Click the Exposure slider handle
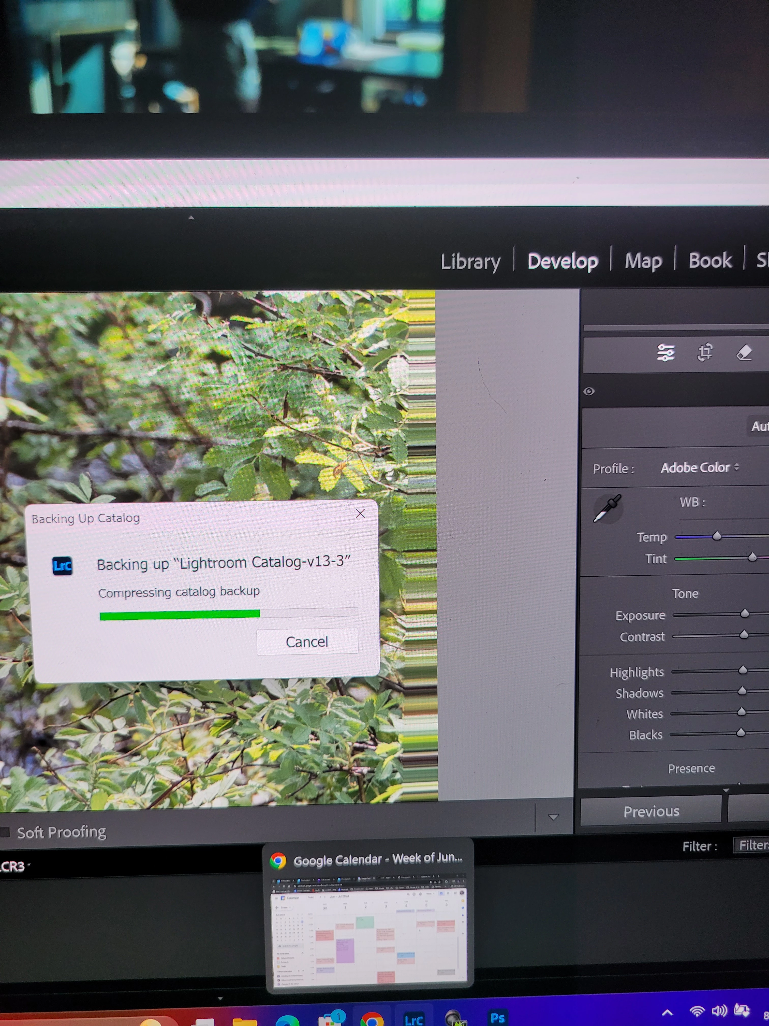Viewport: 769px width, 1026px height. pos(744,614)
